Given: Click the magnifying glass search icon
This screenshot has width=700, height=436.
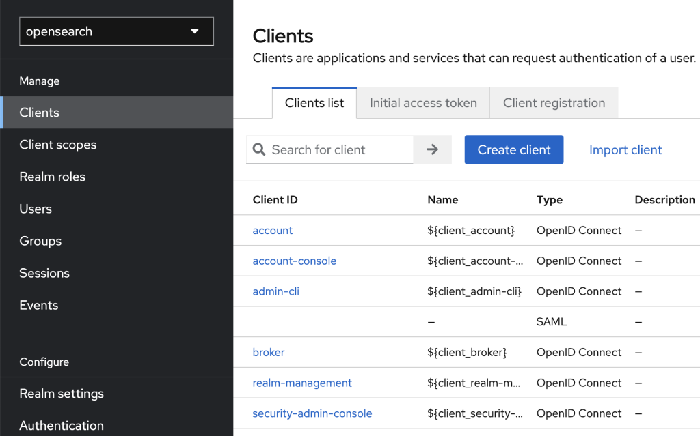Looking at the screenshot, I should 259,149.
